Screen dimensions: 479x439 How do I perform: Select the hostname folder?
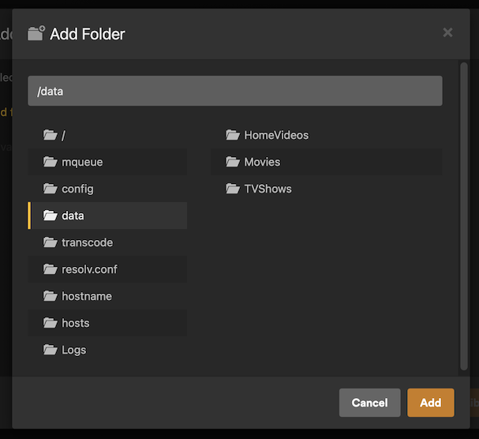tap(107, 296)
